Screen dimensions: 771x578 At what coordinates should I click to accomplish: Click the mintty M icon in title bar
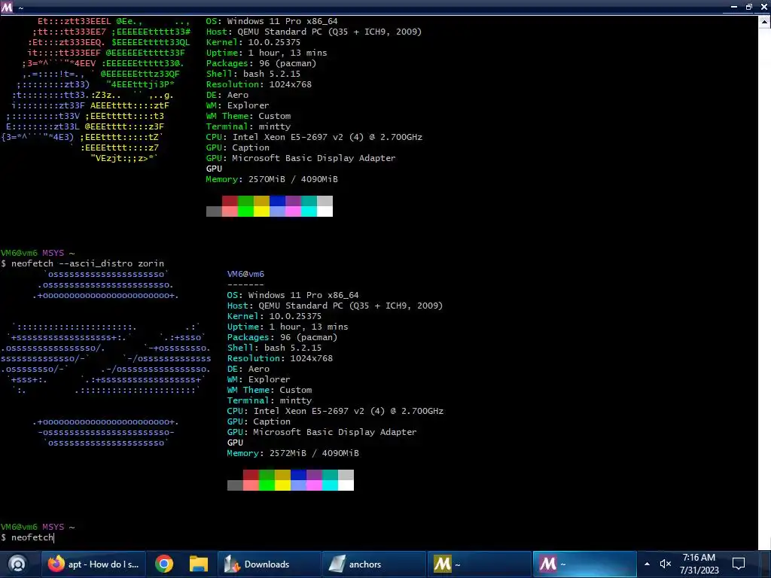[x=7, y=8]
